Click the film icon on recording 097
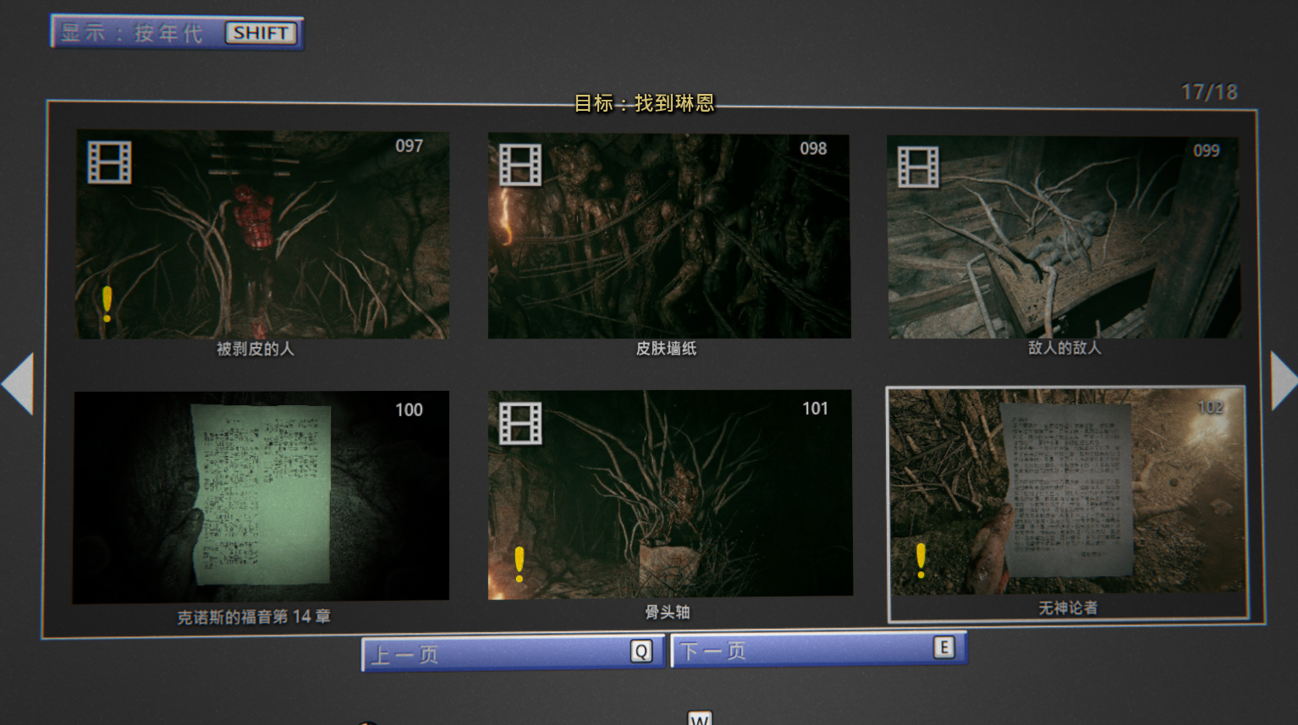Viewport: 1298px width, 725px height. click(x=110, y=162)
